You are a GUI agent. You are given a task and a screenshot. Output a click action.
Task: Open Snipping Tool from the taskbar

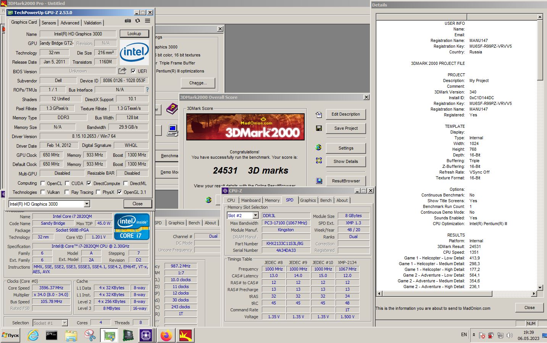[x=90, y=335]
